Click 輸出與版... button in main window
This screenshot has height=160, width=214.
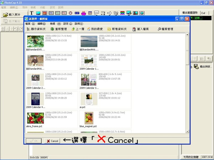(x=203, y=66)
